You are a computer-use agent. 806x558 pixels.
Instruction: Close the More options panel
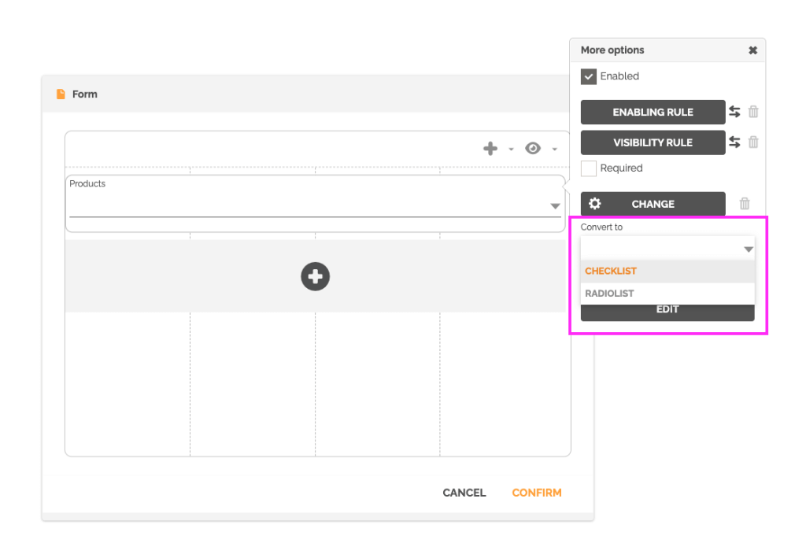click(752, 50)
